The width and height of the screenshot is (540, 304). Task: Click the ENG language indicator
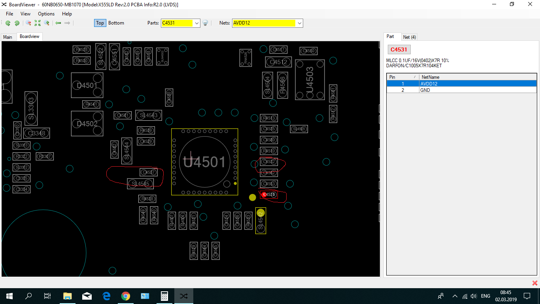coord(486,296)
